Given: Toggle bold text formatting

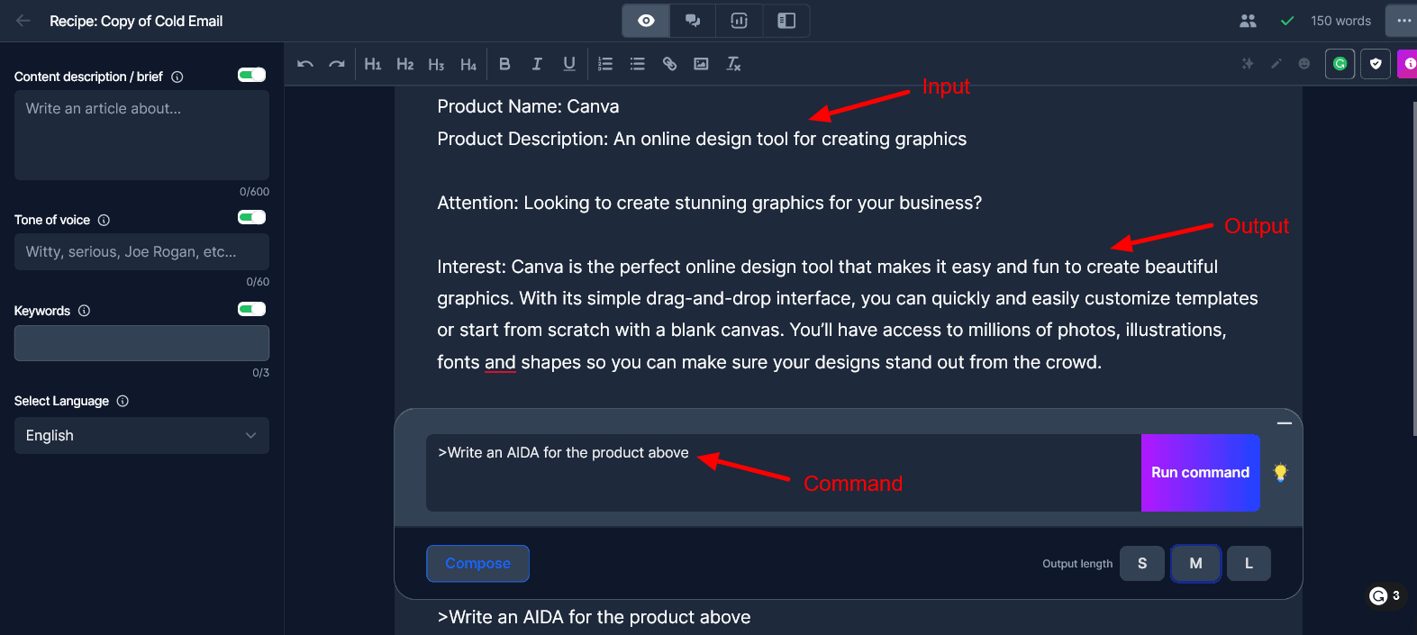Looking at the screenshot, I should [504, 64].
